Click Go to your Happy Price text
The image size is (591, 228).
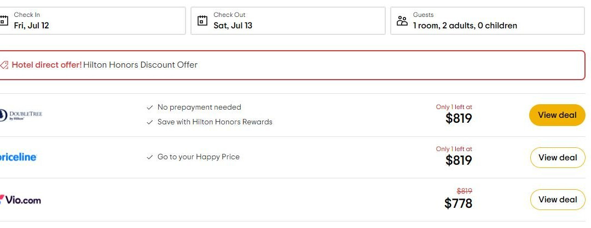[198, 157]
